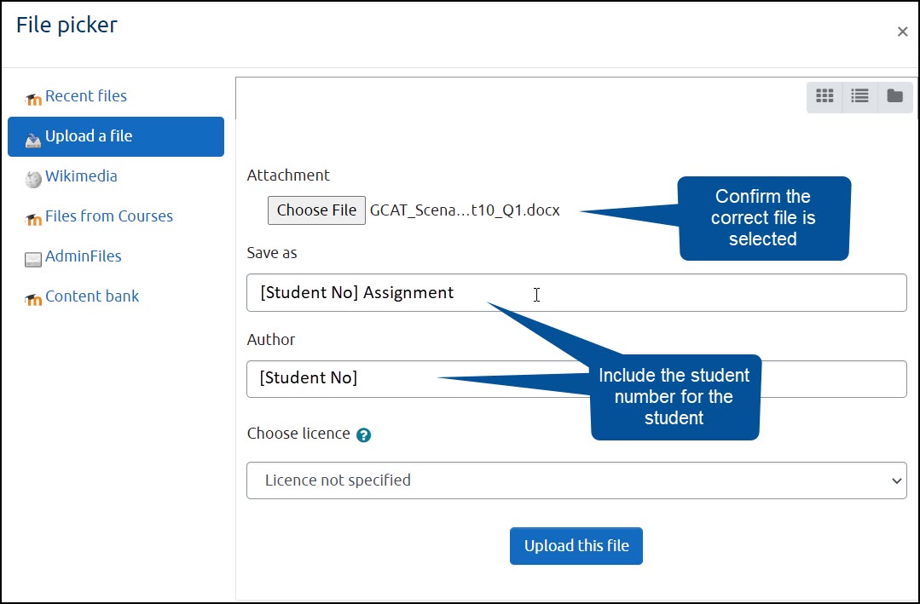Open Recent files in the sidebar
The height and width of the screenshot is (604, 920).
point(84,96)
